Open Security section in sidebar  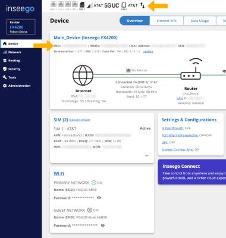coord(21,69)
